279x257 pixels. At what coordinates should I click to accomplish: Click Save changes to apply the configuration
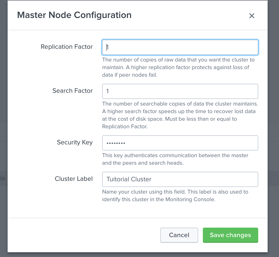tap(230, 235)
